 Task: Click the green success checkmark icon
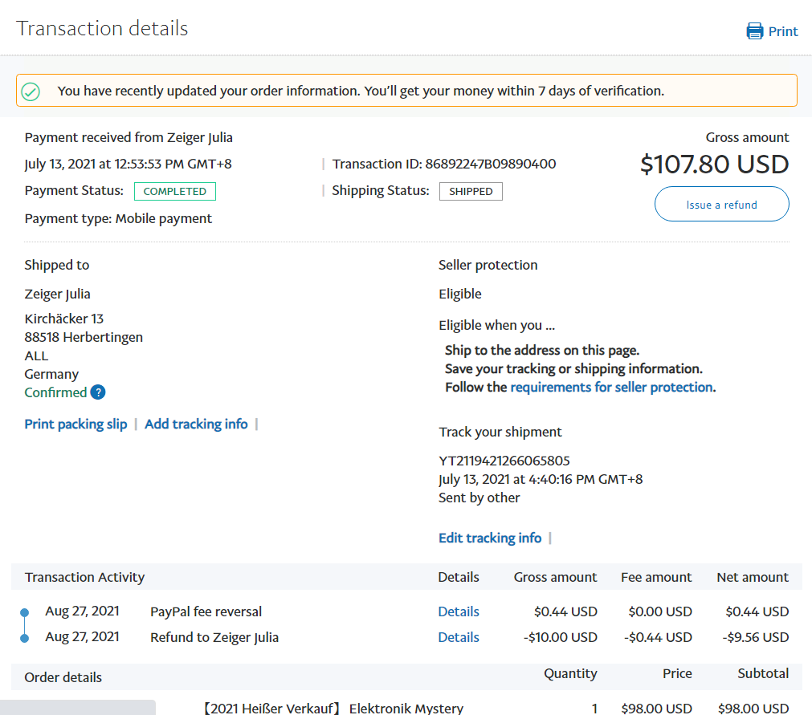click(x=31, y=91)
